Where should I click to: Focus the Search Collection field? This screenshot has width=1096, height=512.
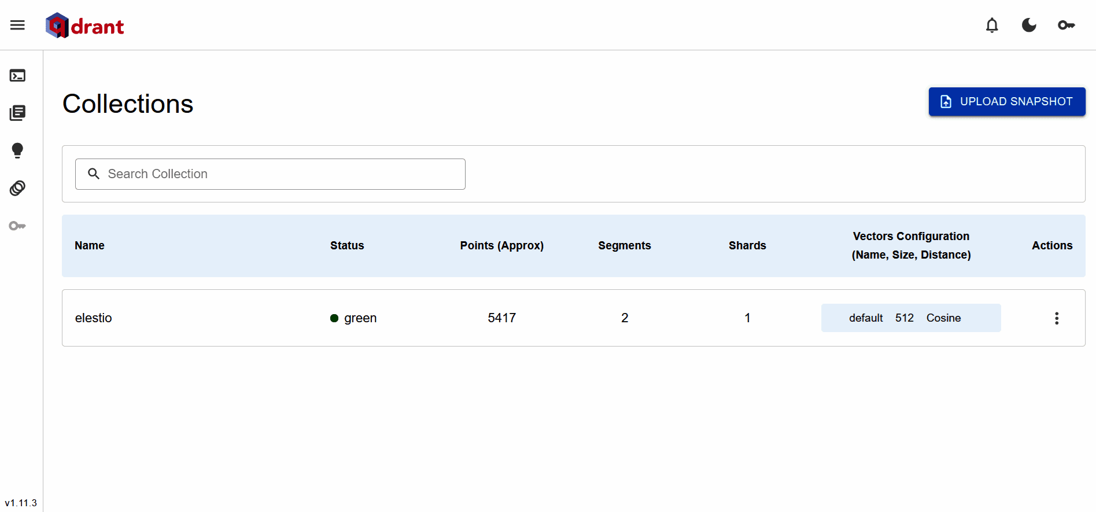tap(278, 174)
